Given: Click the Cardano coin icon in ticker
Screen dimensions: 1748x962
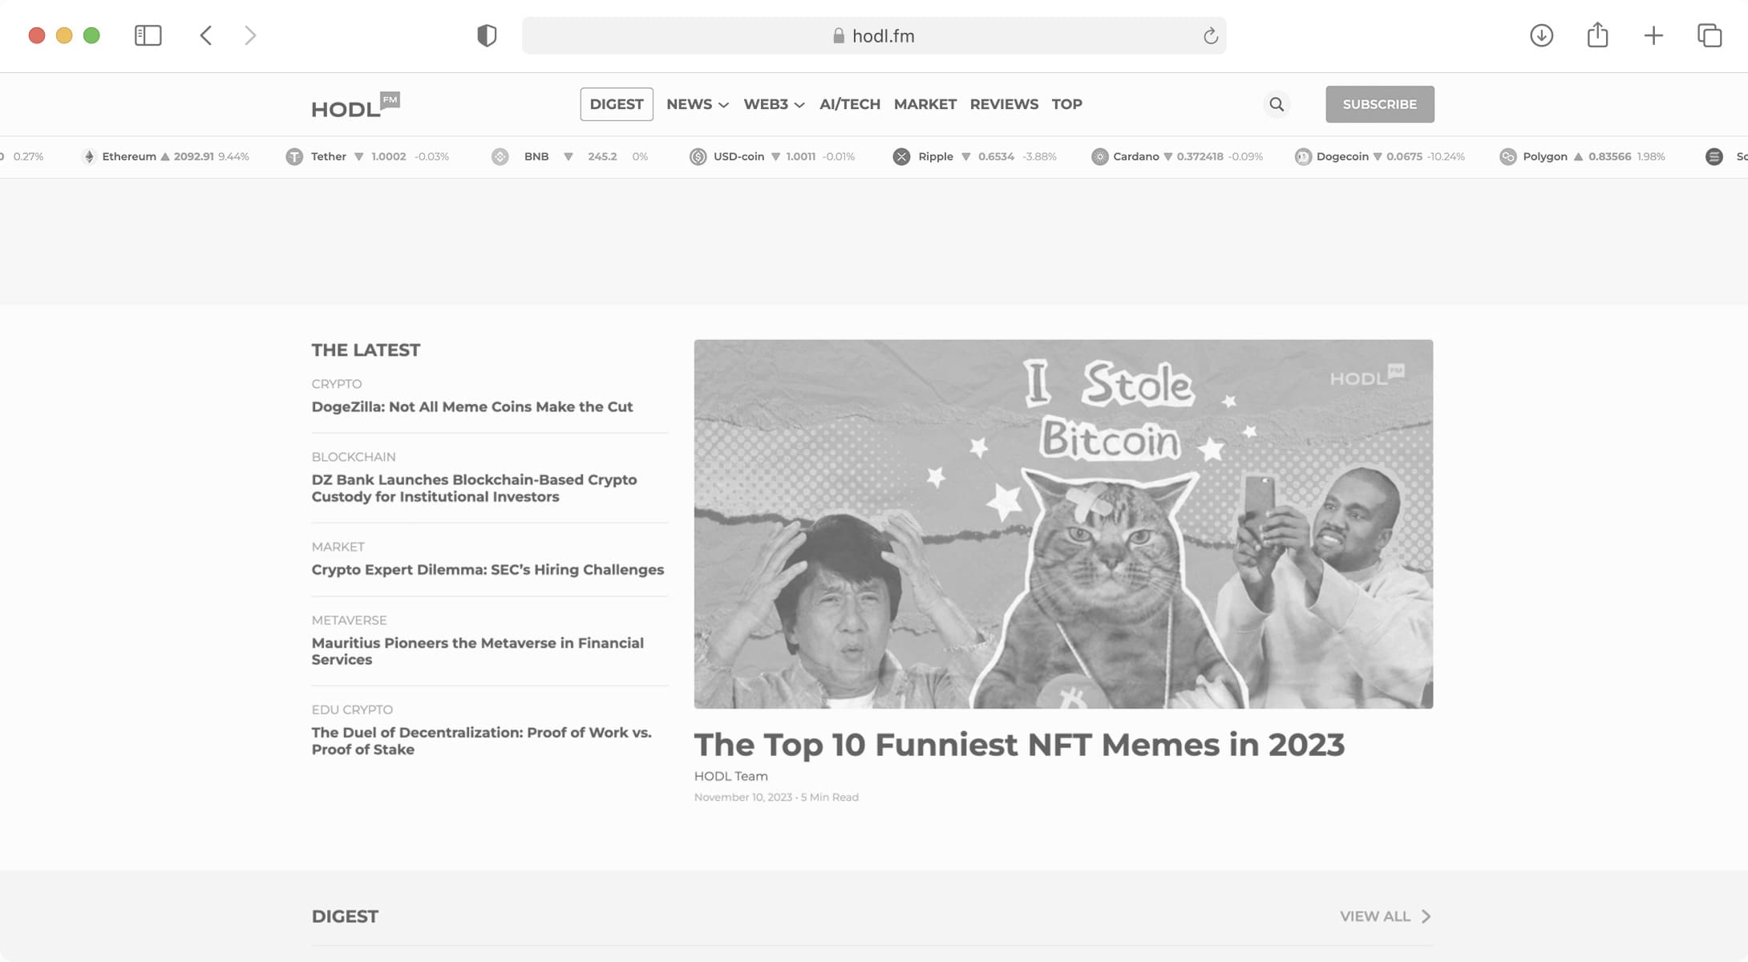Looking at the screenshot, I should [1099, 156].
